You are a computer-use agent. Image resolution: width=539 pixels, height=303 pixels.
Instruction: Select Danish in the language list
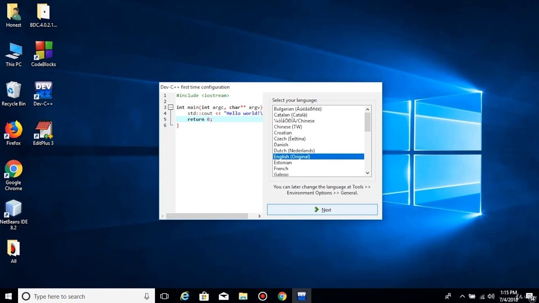pyautogui.click(x=281, y=145)
